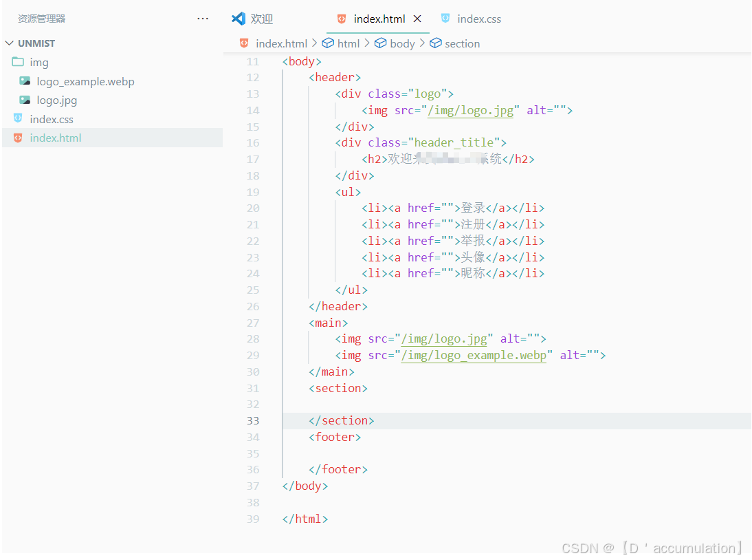
Task: Select index.html in the file explorer
Action: (x=55, y=138)
